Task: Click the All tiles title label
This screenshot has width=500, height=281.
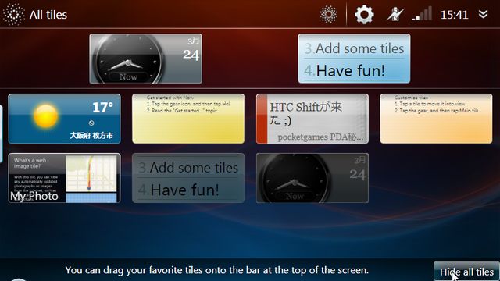Action: point(48,15)
